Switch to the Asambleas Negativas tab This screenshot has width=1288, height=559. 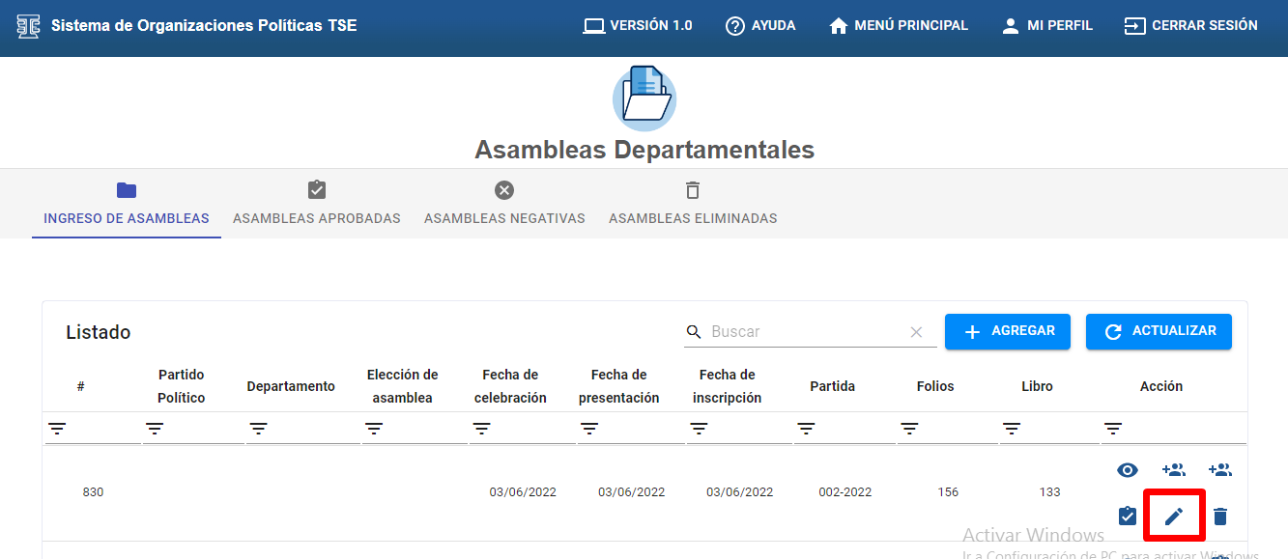pyautogui.click(x=504, y=205)
